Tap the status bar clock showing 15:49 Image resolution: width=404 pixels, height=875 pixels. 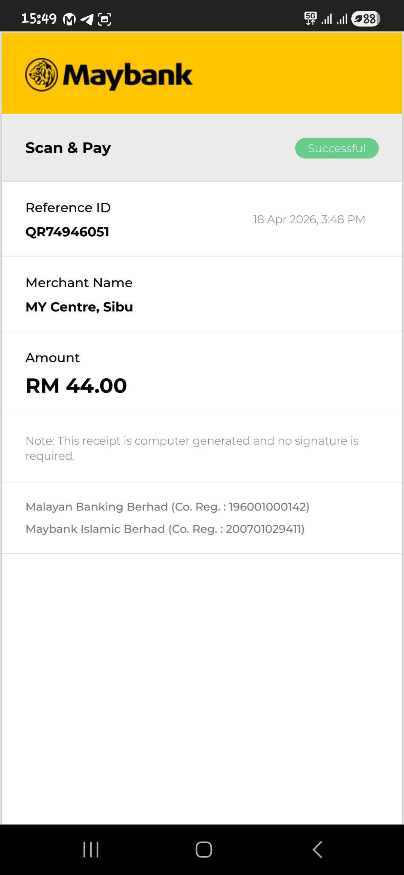[x=39, y=19]
